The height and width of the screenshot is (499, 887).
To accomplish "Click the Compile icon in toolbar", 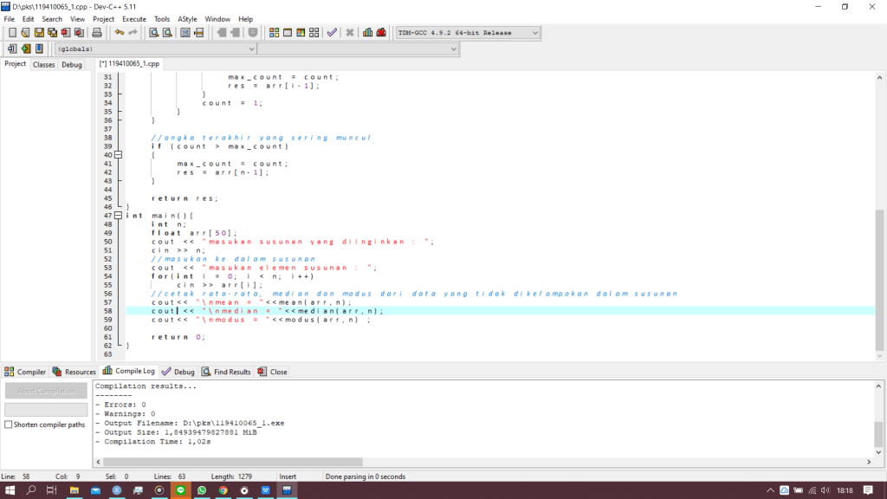I will [x=275, y=33].
